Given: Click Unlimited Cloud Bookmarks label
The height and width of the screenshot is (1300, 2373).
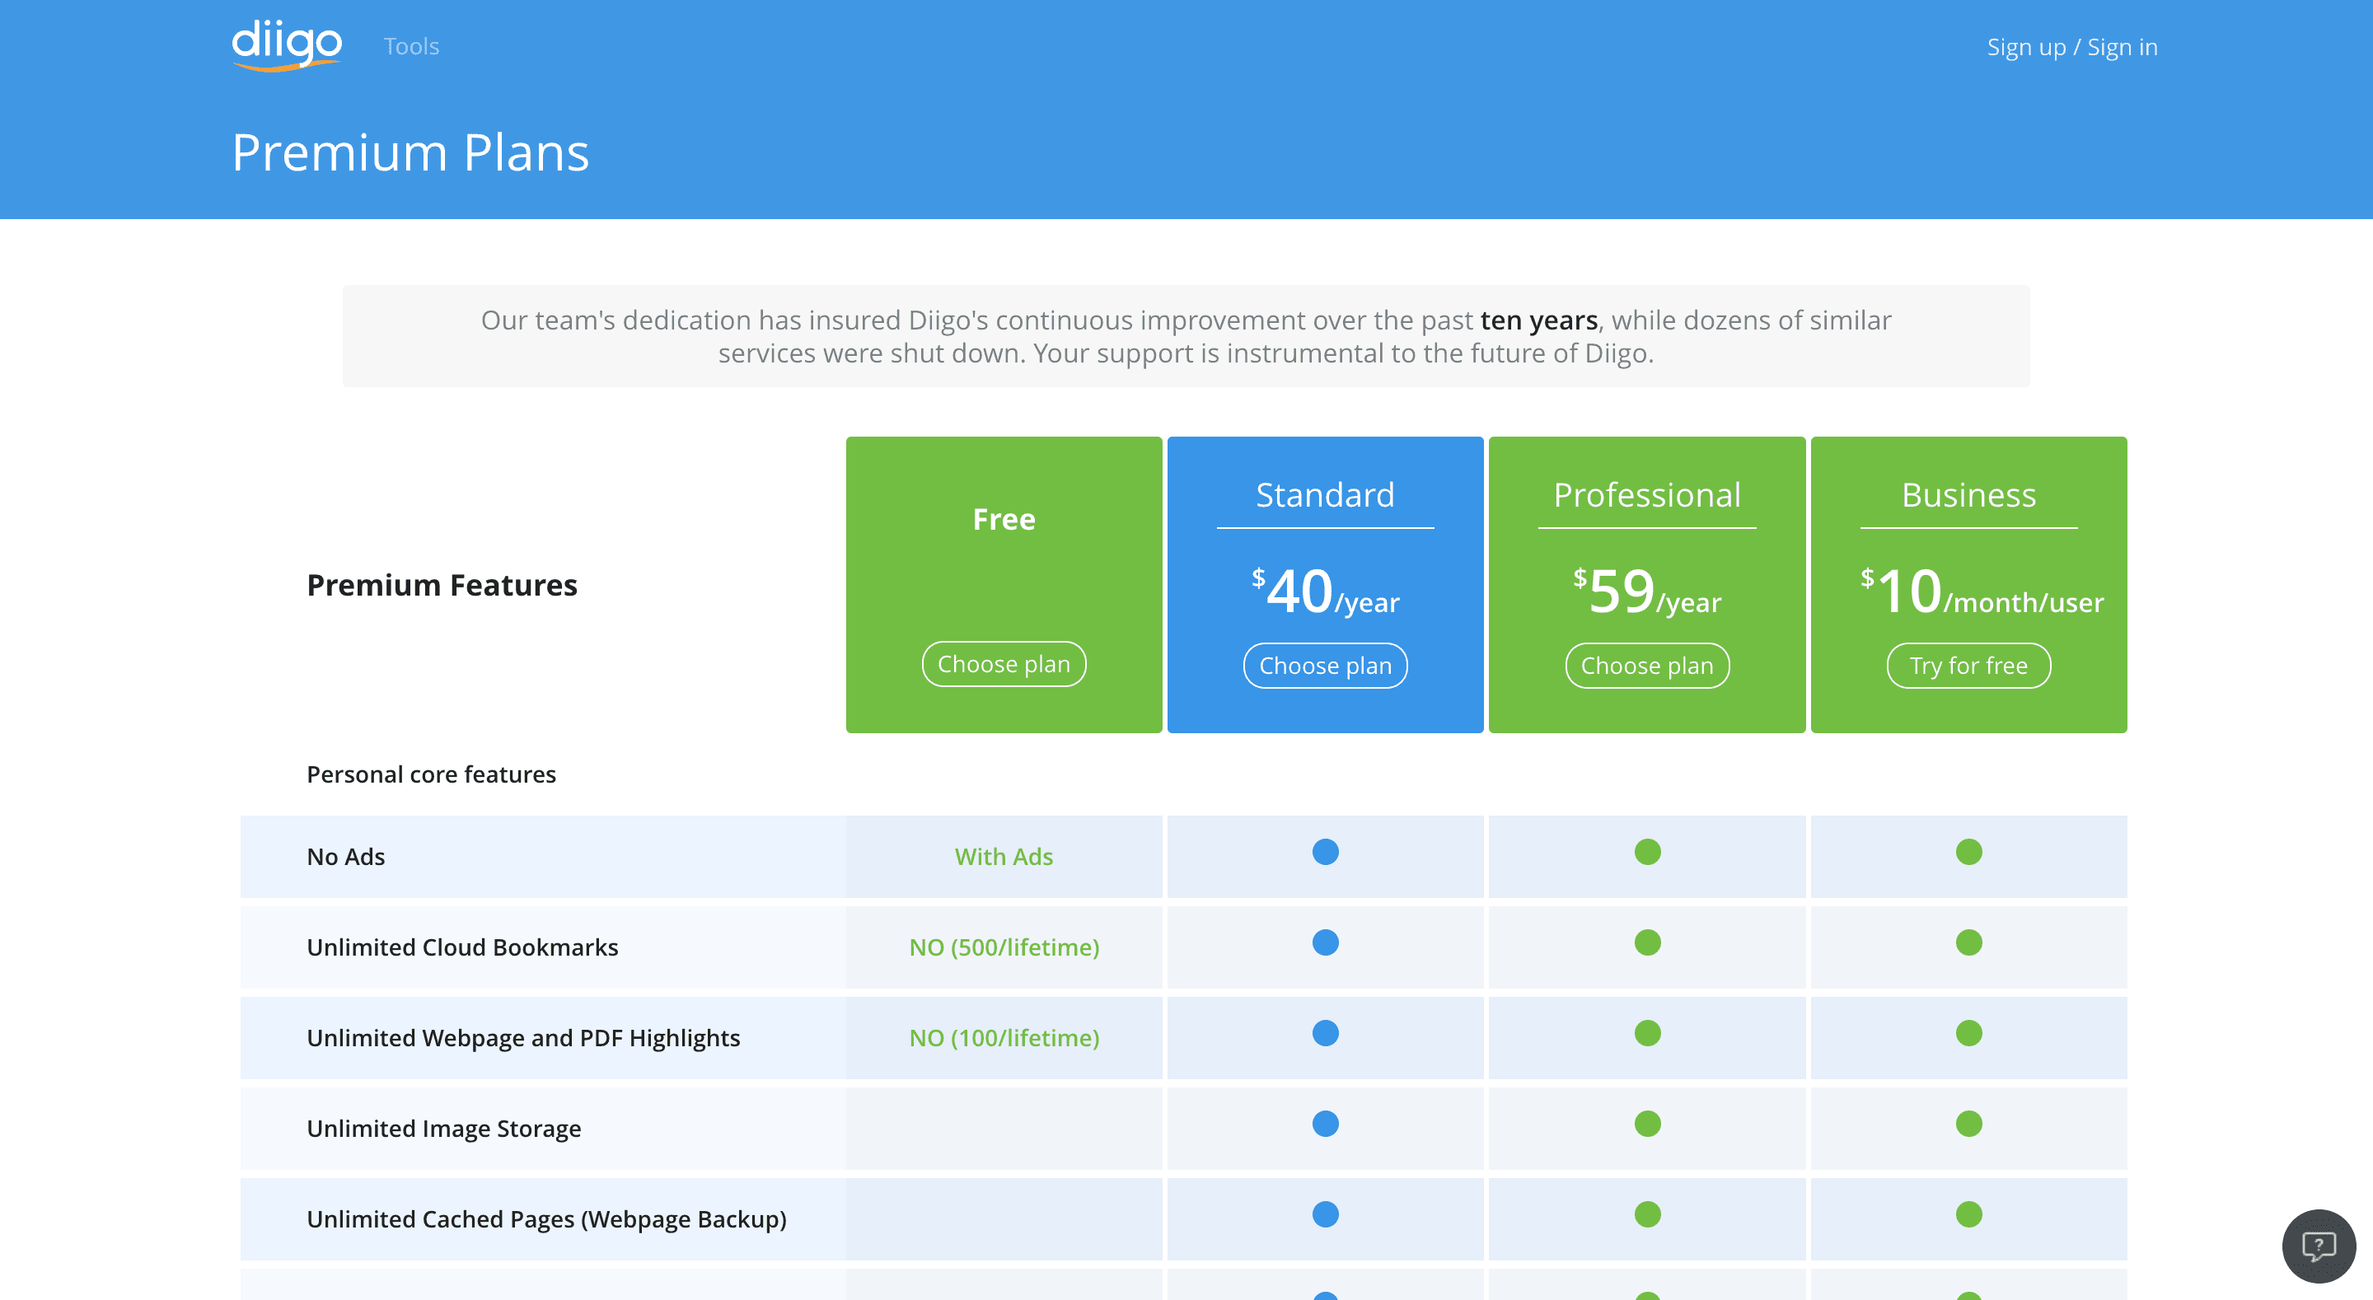Looking at the screenshot, I should point(462,947).
